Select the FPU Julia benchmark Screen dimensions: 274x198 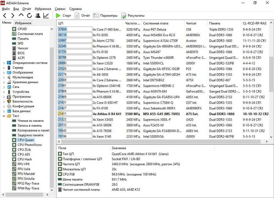coord(24,169)
